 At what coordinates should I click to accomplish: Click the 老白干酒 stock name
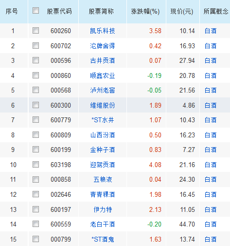click(x=103, y=224)
